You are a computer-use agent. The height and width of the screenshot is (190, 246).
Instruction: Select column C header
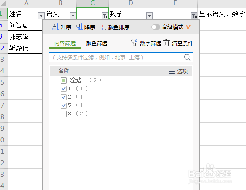pyautogui.click(x=93, y=3)
